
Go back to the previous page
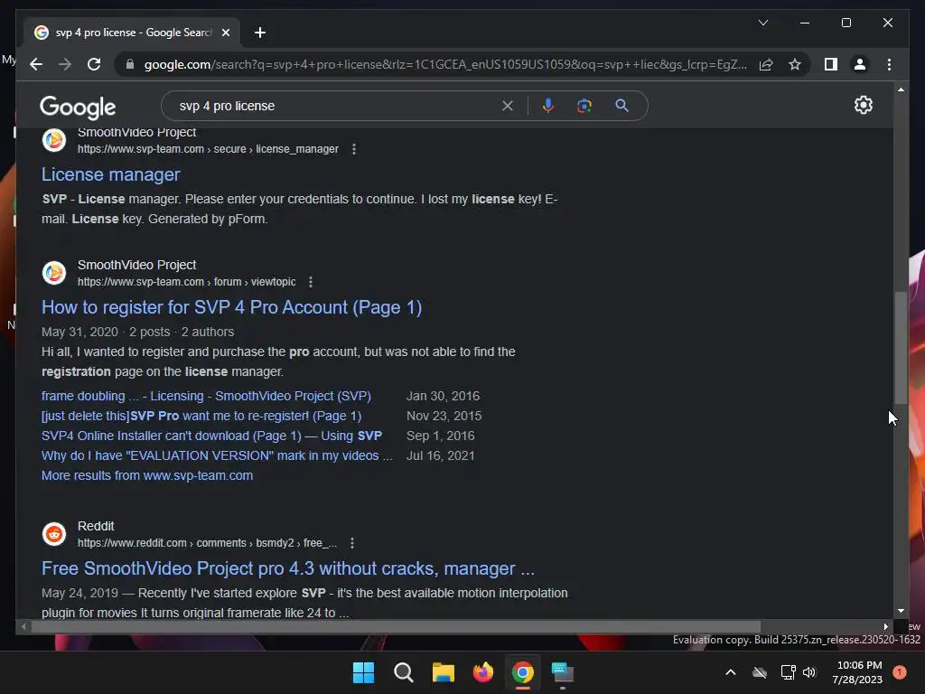(36, 64)
